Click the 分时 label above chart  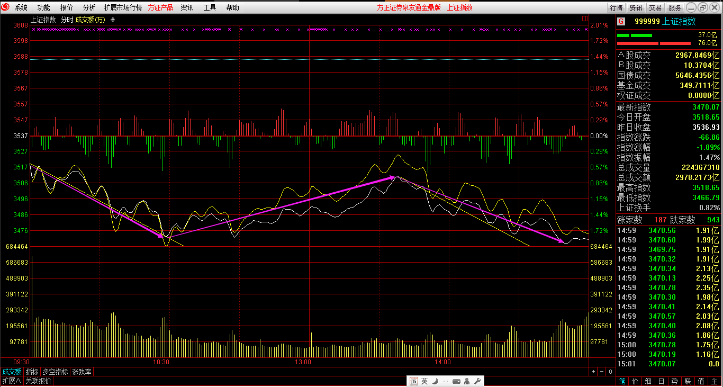(67, 20)
